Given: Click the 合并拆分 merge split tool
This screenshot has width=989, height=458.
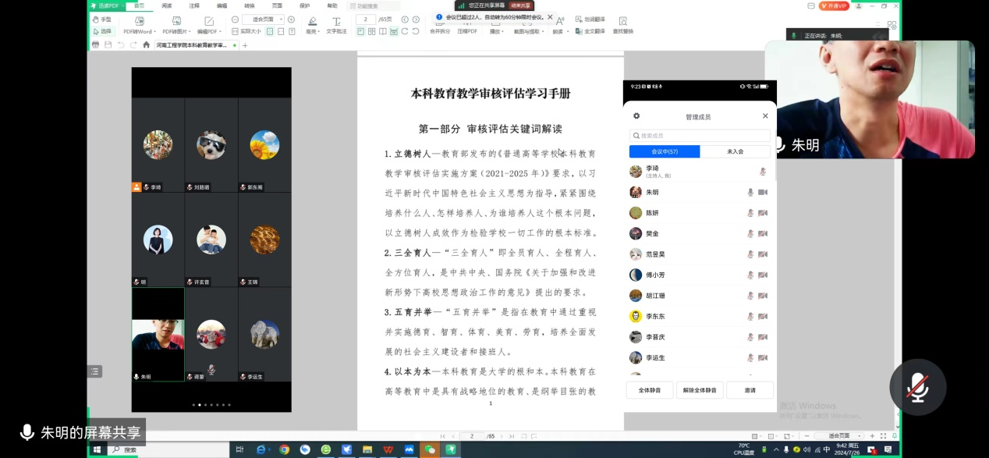Looking at the screenshot, I should click(441, 31).
